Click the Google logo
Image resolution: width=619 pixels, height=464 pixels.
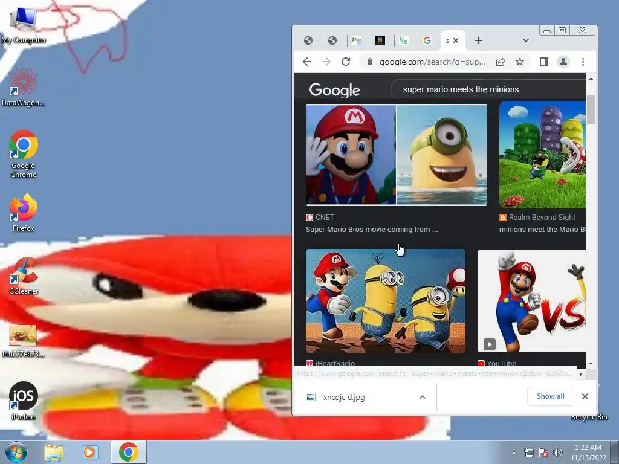pos(334,90)
